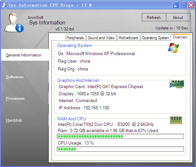
Task: Click the 'Internet : Connected' status
Action: point(78,100)
